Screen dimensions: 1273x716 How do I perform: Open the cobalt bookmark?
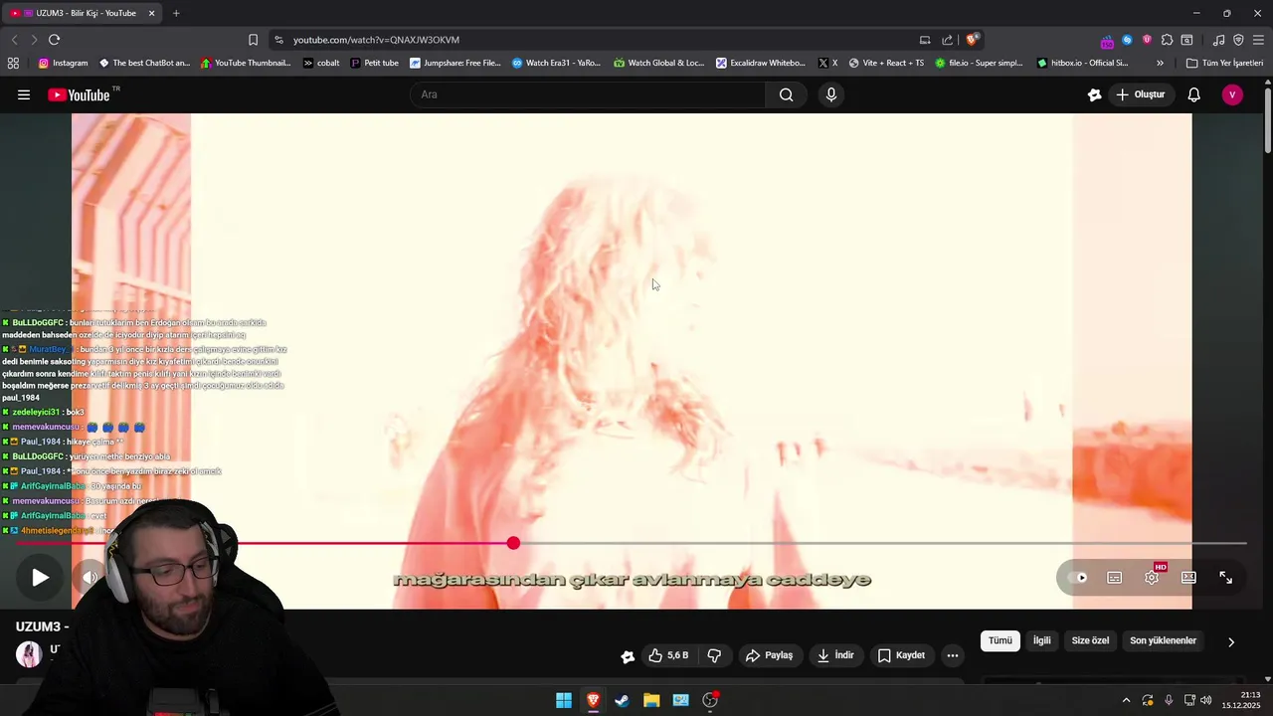[321, 63]
